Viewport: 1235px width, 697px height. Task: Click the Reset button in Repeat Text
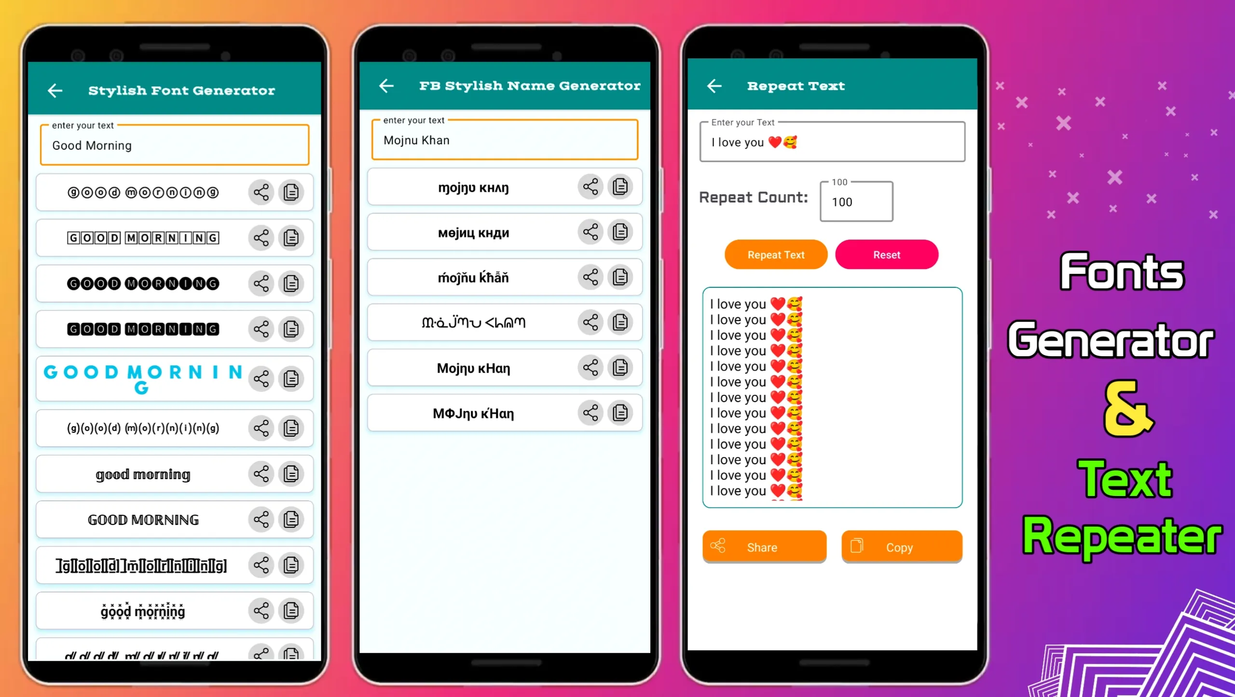(886, 255)
